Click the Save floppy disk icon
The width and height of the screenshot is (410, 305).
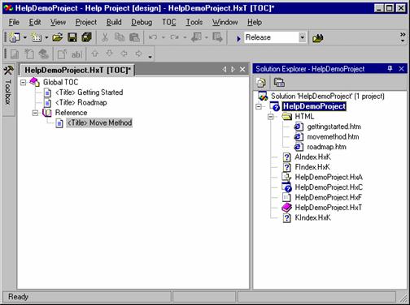click(x=72, y=37)
